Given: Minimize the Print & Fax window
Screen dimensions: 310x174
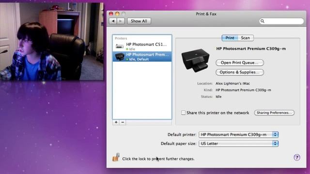Looking at the screenshot, I should [x=117, y=14].
